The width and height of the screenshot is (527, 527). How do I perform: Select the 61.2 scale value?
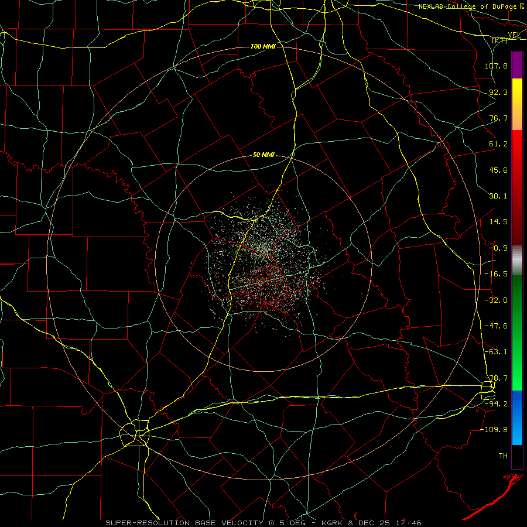point(498,144)
